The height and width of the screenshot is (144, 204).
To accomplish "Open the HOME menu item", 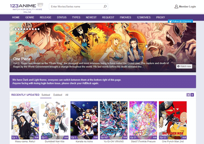I will pos(16,17).
